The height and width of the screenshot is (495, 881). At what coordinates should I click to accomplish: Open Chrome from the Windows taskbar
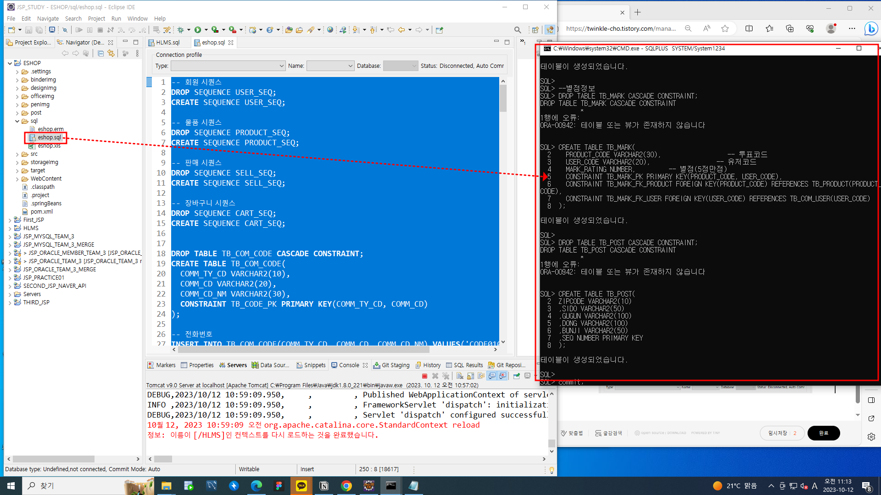tap(346, 486)
